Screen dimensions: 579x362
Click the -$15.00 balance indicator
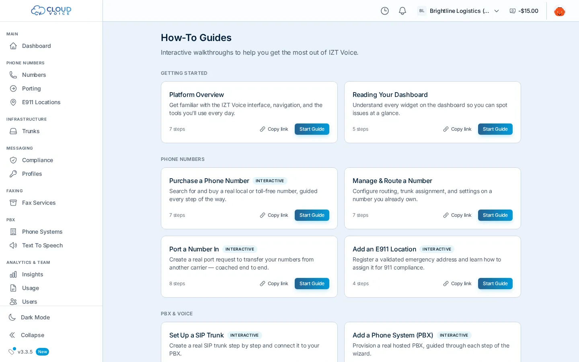[x=524, y=11]
